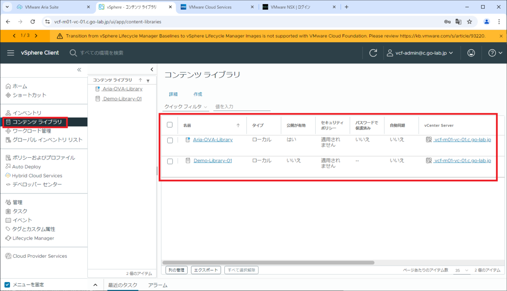Switch to VMware Cloud Services browser tab
Screen dimensions: 507x291
[x=217, y=7]
